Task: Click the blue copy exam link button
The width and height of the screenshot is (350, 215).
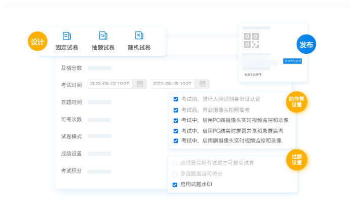Action: pos(292,61)
